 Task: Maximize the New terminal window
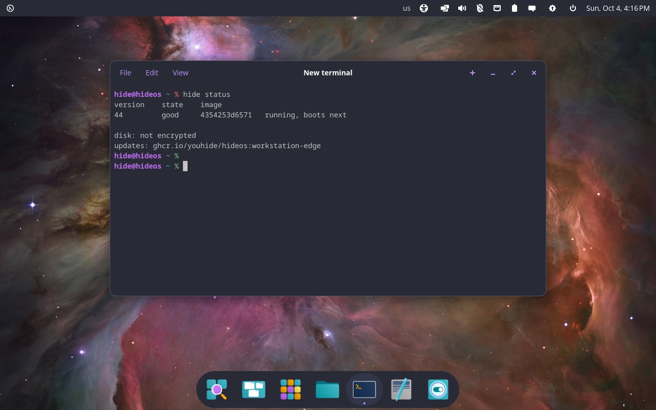(514, 73)
